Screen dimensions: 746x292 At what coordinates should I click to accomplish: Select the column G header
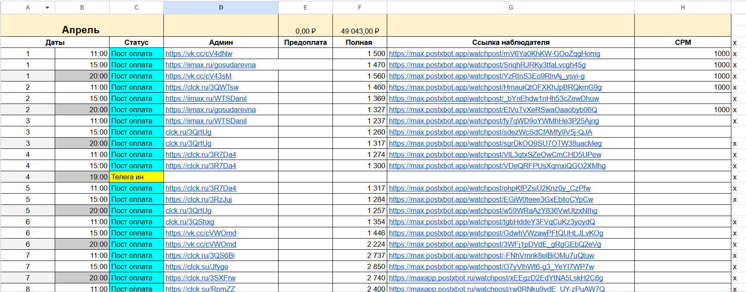(x=511, y=7)
